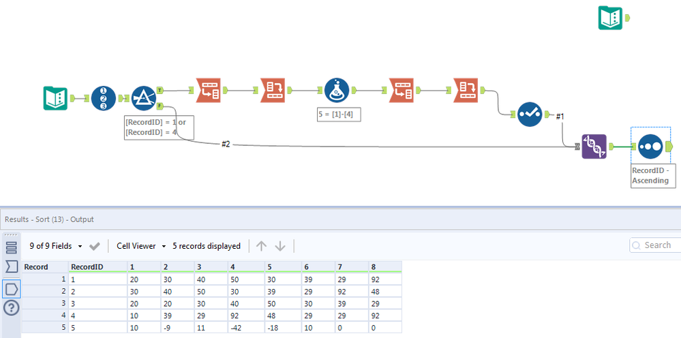Click the Select tool with the checkmark
This screenshot has height=338, width=681.
530,114
